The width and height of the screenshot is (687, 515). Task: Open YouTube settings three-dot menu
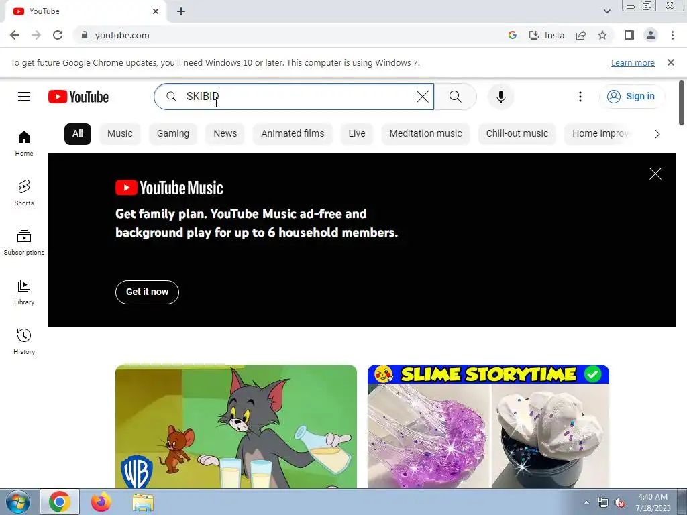[580, 97]
